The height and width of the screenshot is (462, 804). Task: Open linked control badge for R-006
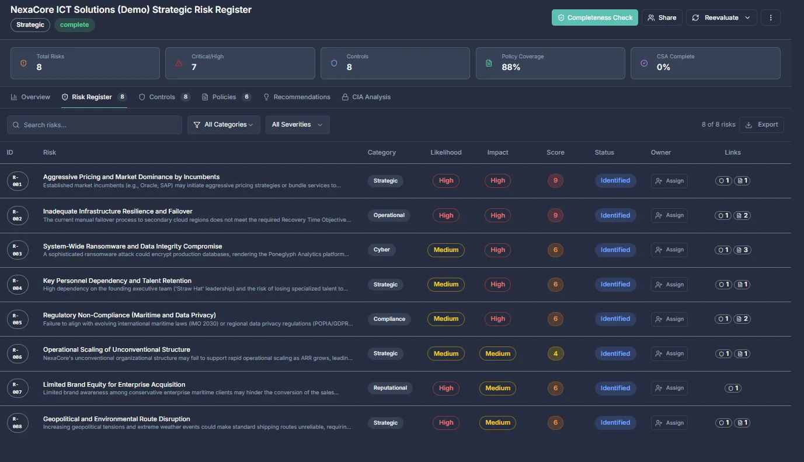(724, 353)
